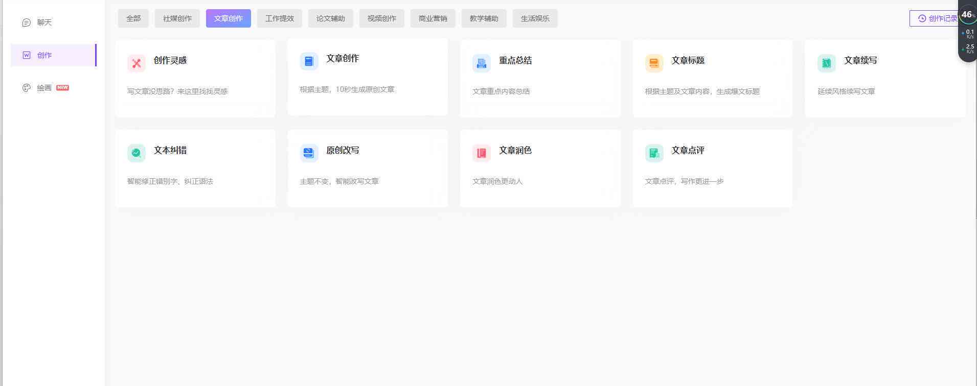
Task: Open the 文章点评 card title
Action: coord(688,150)
